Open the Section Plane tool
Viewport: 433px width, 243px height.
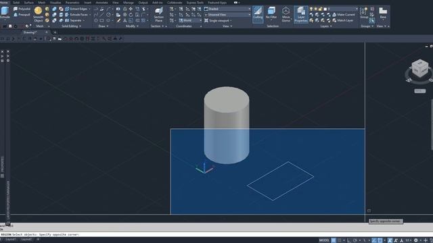(158, 14)
